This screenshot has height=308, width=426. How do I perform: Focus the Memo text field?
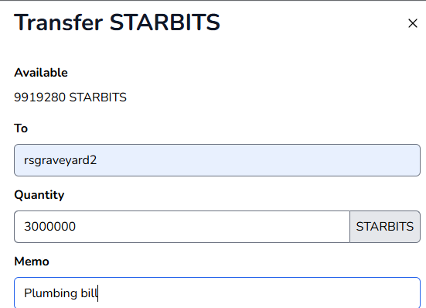217,293
